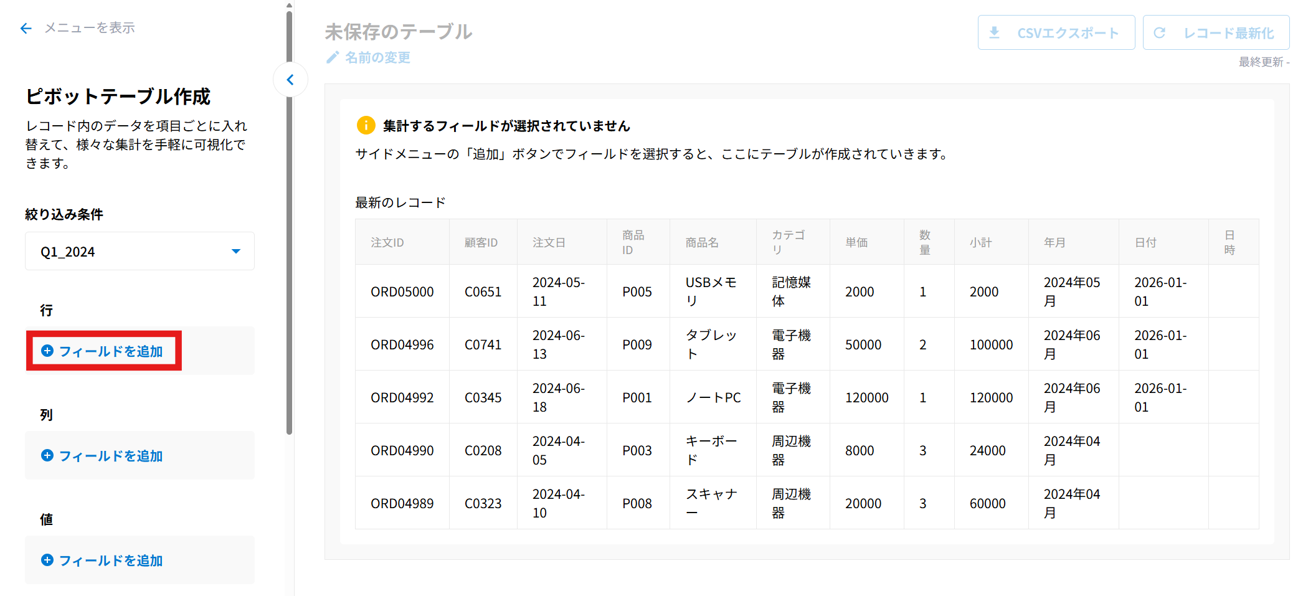Click the yellow info icon in notice
The width and height of the screenshot is (1303, 596).
pos(366,125)
